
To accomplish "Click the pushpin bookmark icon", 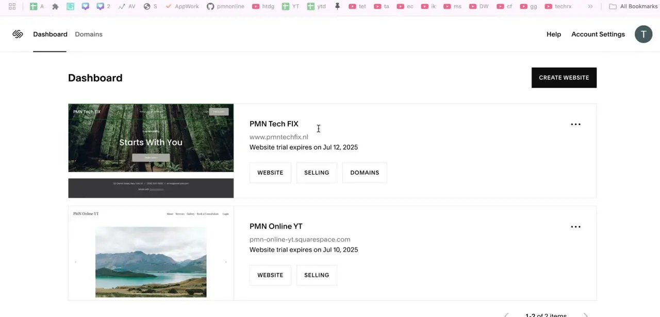I will [x=338, y=6].
